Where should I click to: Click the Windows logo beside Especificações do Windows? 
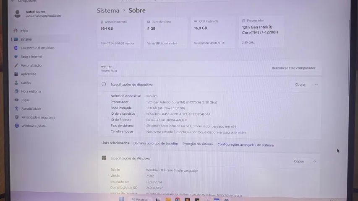click(104, 158)
